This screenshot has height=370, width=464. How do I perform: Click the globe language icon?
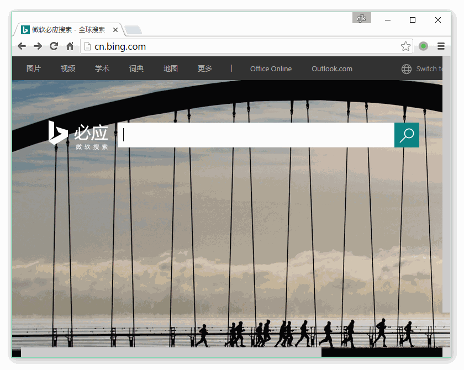click(x=407, y=69)
